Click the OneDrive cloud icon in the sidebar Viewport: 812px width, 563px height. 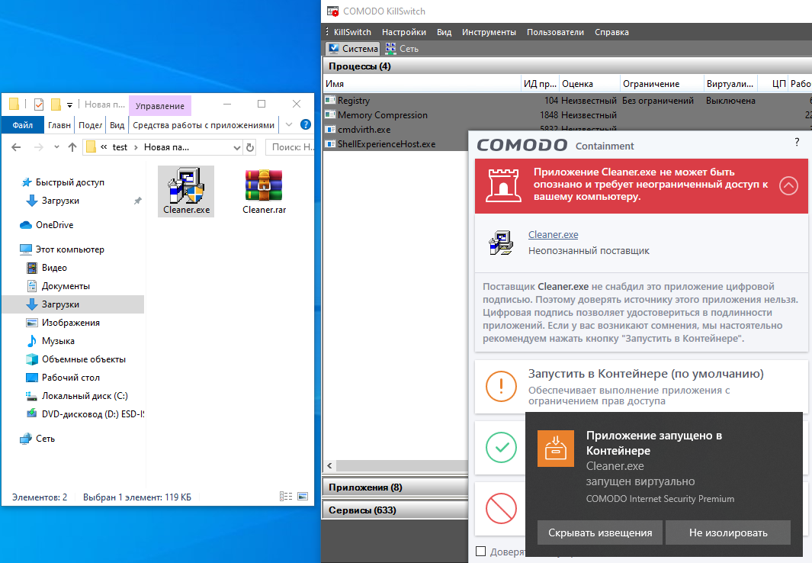pyautogui.click(x=26, y=225)
